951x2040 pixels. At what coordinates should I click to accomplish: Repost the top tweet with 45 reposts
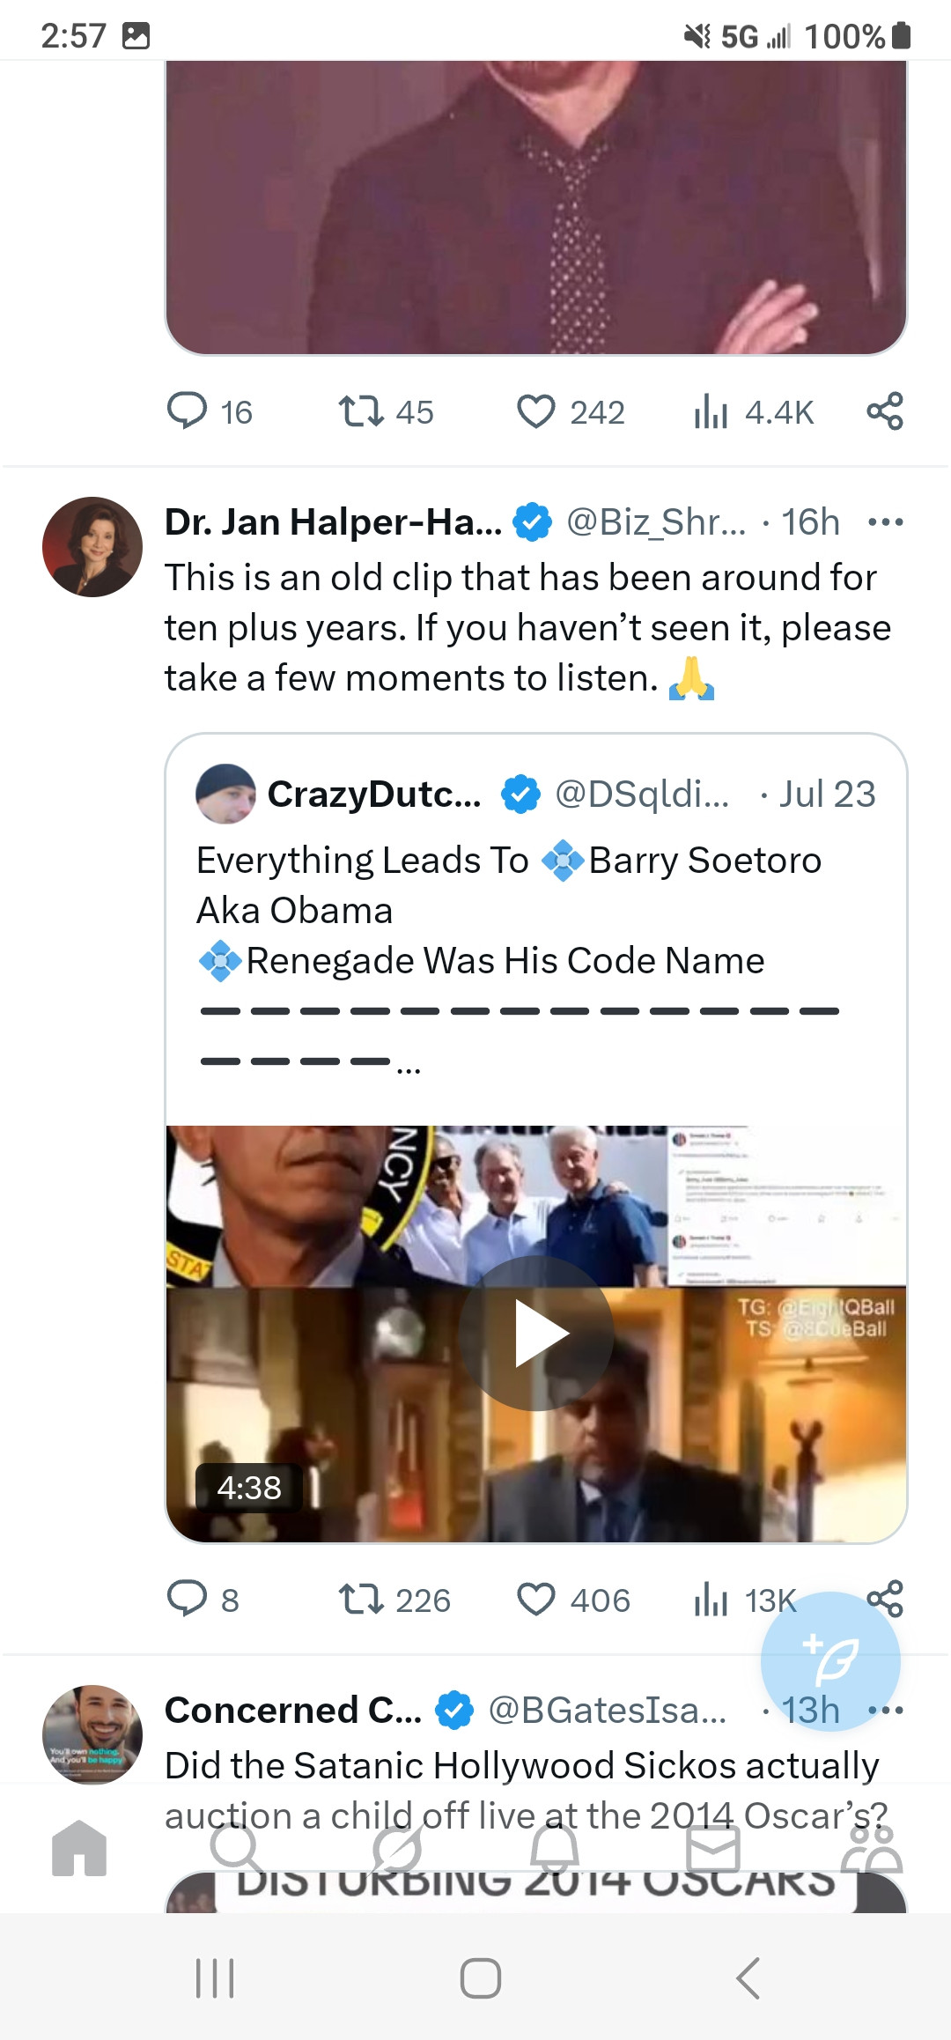tap(361, 411)
